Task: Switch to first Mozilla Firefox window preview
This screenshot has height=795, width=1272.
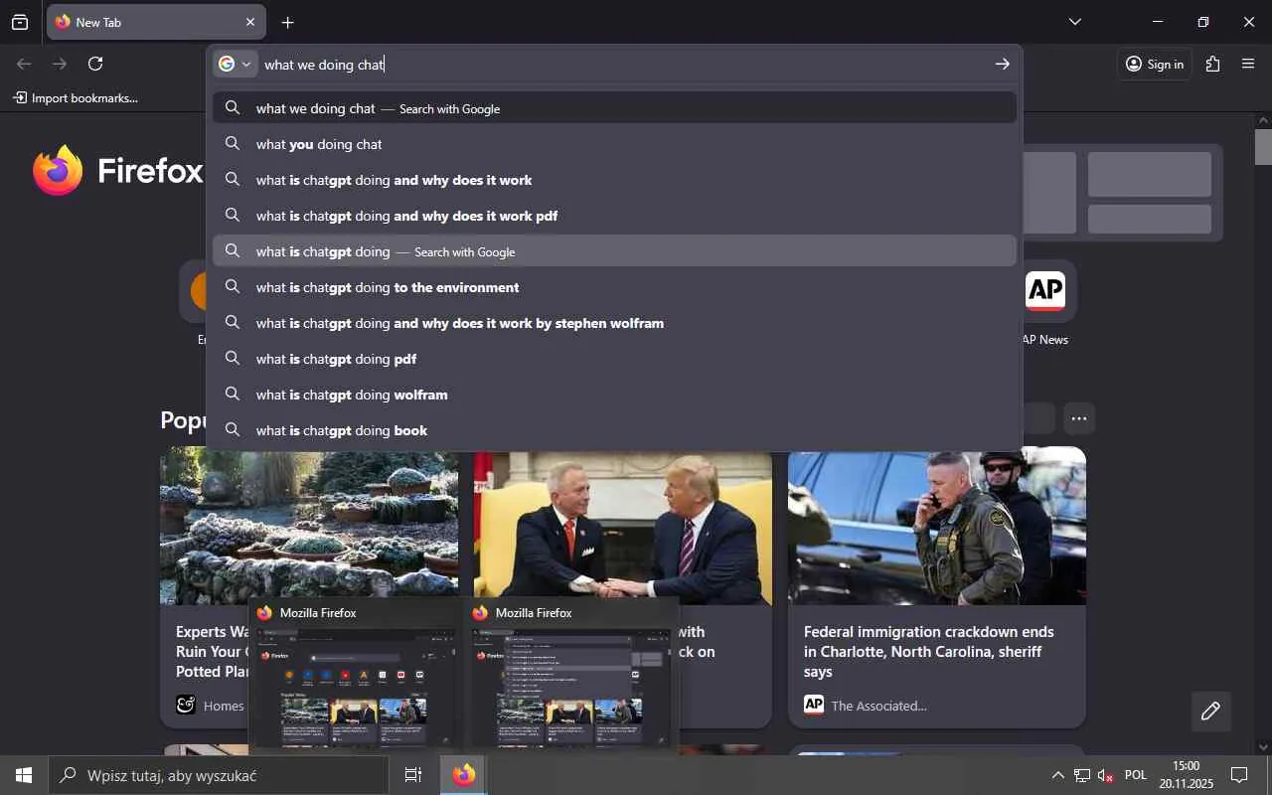Action: (355, 676)
